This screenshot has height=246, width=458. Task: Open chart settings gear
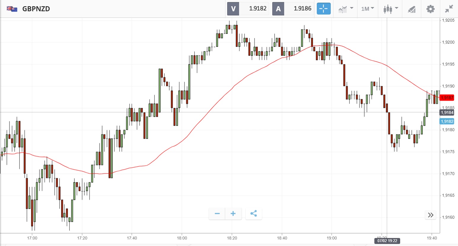coord(430,9)
